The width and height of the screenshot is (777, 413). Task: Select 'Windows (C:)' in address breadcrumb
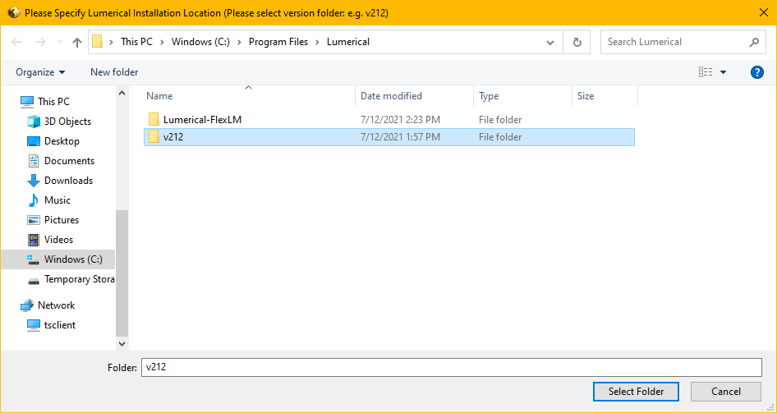tap(200, 42)
